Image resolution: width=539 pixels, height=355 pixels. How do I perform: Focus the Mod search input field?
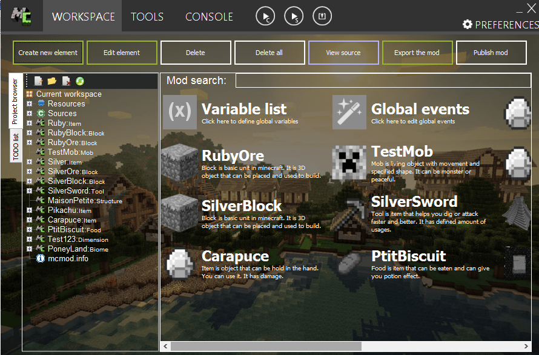(x=383, y=80)
